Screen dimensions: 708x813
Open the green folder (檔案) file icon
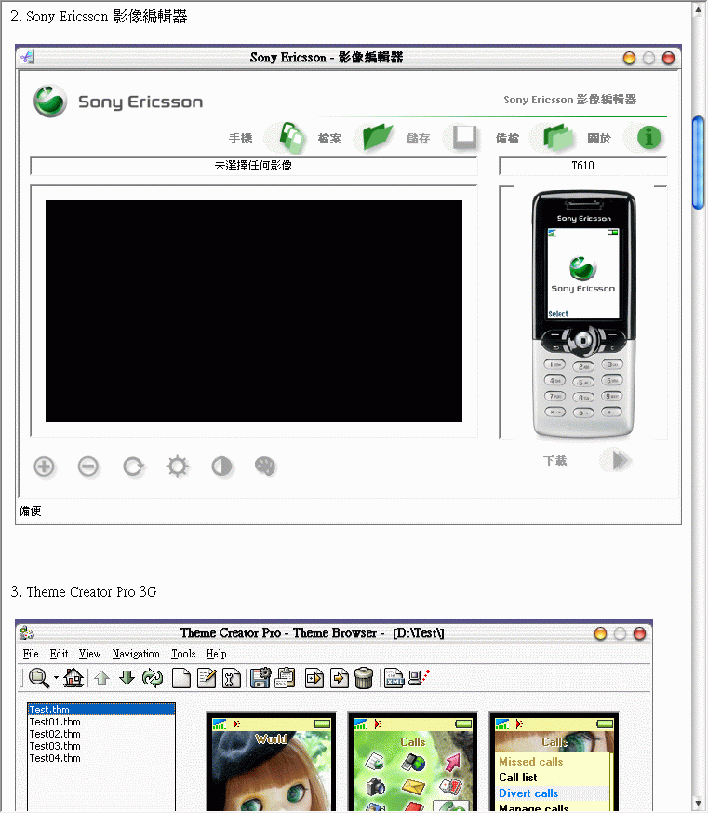(x=378, y=137)
